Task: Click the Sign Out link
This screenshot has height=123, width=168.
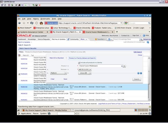Action: (135, 36)
